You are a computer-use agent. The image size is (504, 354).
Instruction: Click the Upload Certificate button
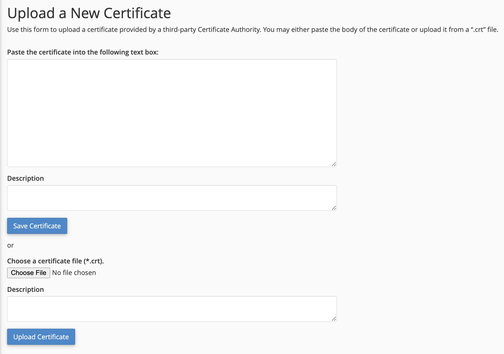(x=41, y=337)
